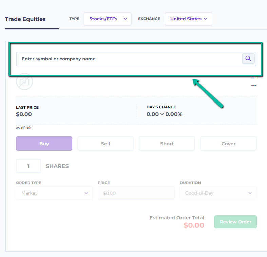Viewport: 267px width, 257px height.
Task: Click the price $0.00 input field
Action: point(136,193)
